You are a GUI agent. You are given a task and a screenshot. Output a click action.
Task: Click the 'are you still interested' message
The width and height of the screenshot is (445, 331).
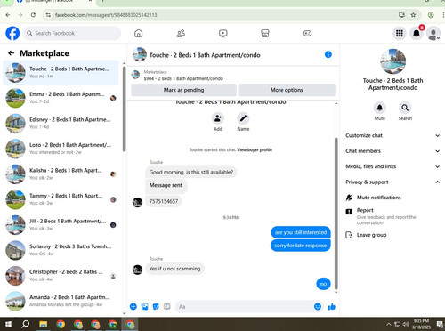click(x=301, y=232)
